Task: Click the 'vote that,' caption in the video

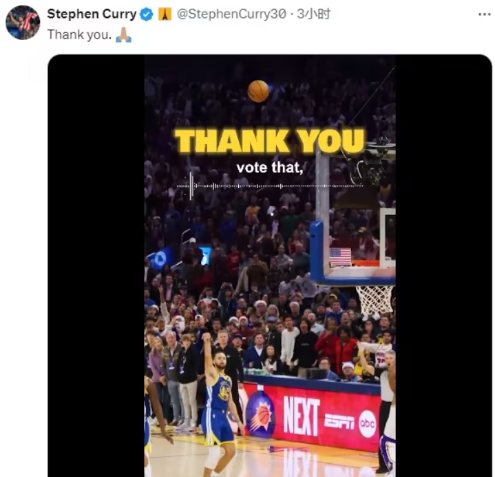Action: pos(270,168)
